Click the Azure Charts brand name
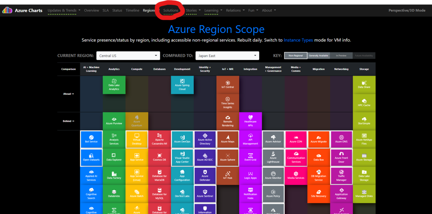The height and width of the screenshot is (214, 432). coord(28,10)
